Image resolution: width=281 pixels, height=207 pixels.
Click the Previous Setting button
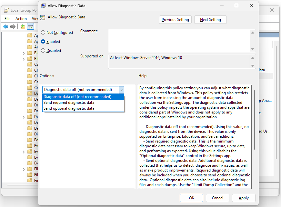click(x=175, y=20)
